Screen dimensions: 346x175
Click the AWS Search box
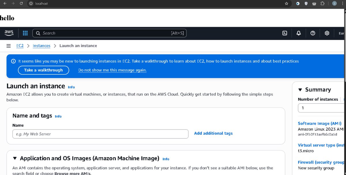tap(110, 33)
